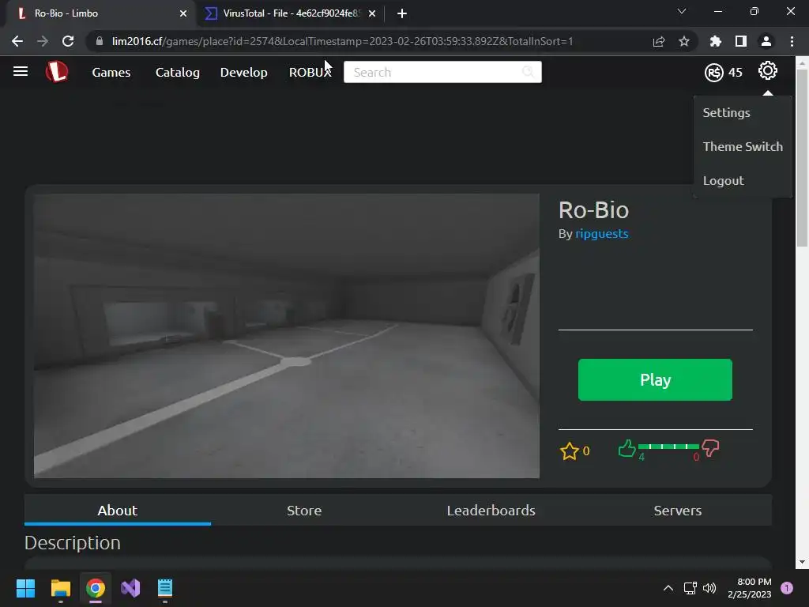Image resolution: width=809 pixels, height=607 pixels.
Task: Click the Robux currency icon
Action: [714, 73]
